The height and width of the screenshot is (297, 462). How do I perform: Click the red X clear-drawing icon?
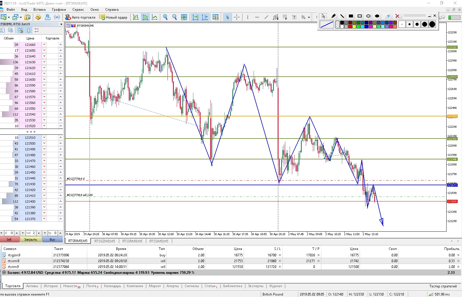click(397, 16)
